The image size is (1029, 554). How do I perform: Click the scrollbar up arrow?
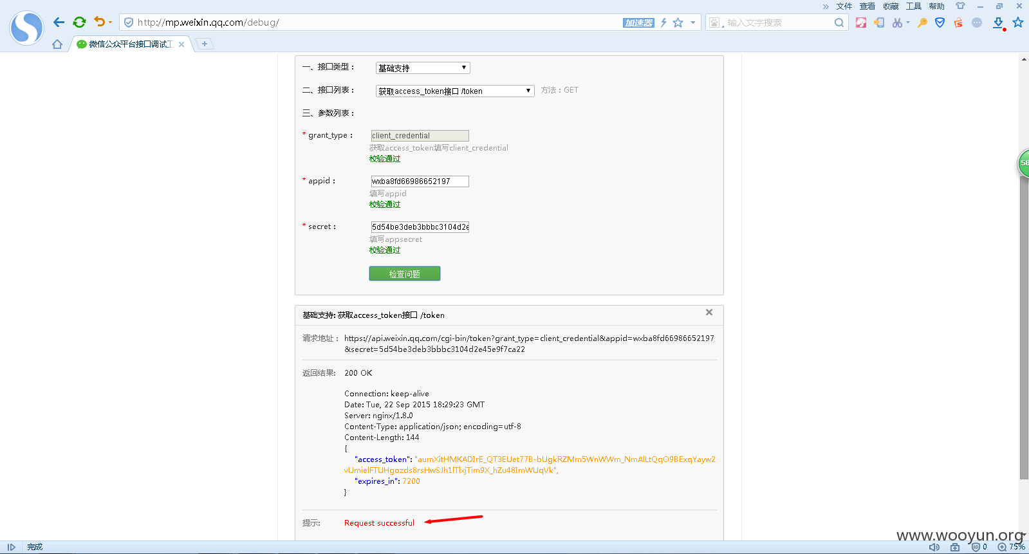[x=1024, y=59]
